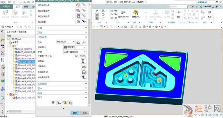The image size is (223, 118).
Task: Click the 指定毛坯边界 boundary selection icon
Action: click(78, 5)
